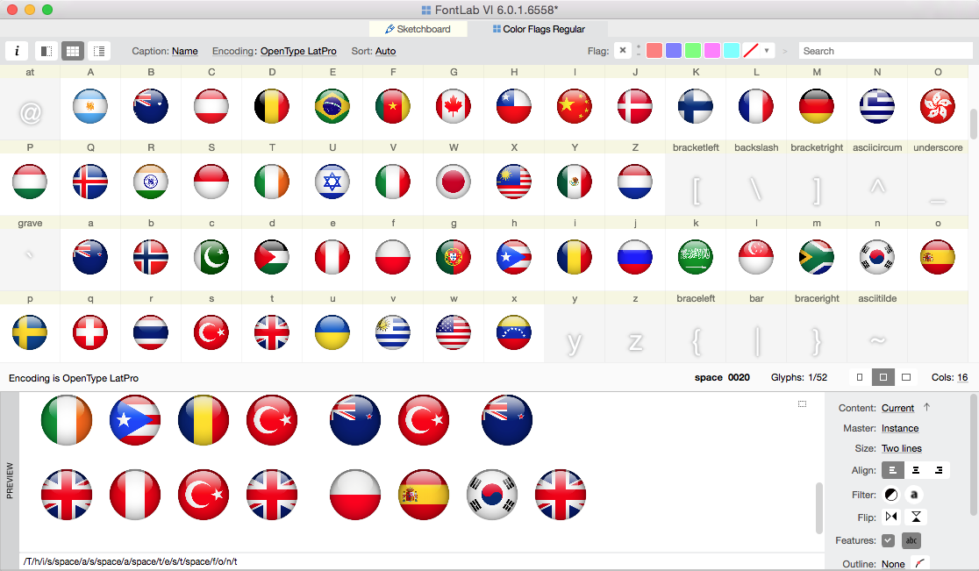The image size is (979, 571).
Task: Pick the green flag color
Action: coord(693,51)
